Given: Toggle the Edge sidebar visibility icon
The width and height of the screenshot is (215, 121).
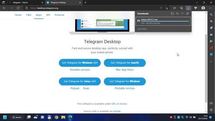Looking at the screenshot, I should [211, 103].
